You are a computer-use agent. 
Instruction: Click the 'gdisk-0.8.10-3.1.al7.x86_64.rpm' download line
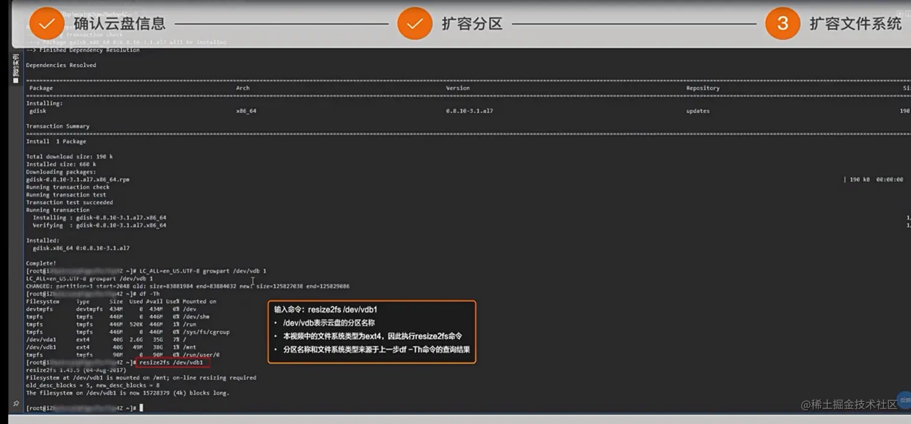coord(78,179)
